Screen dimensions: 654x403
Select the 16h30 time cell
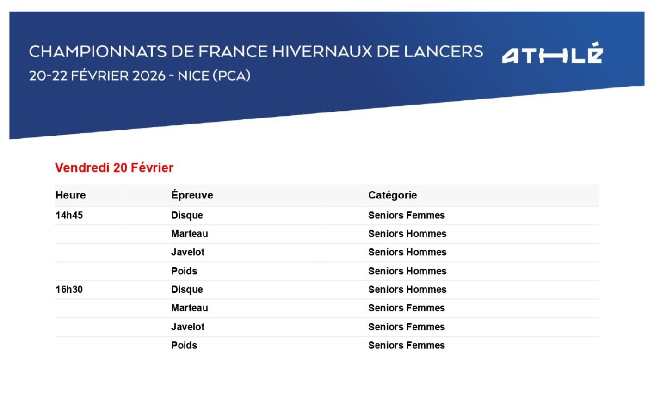69,290
